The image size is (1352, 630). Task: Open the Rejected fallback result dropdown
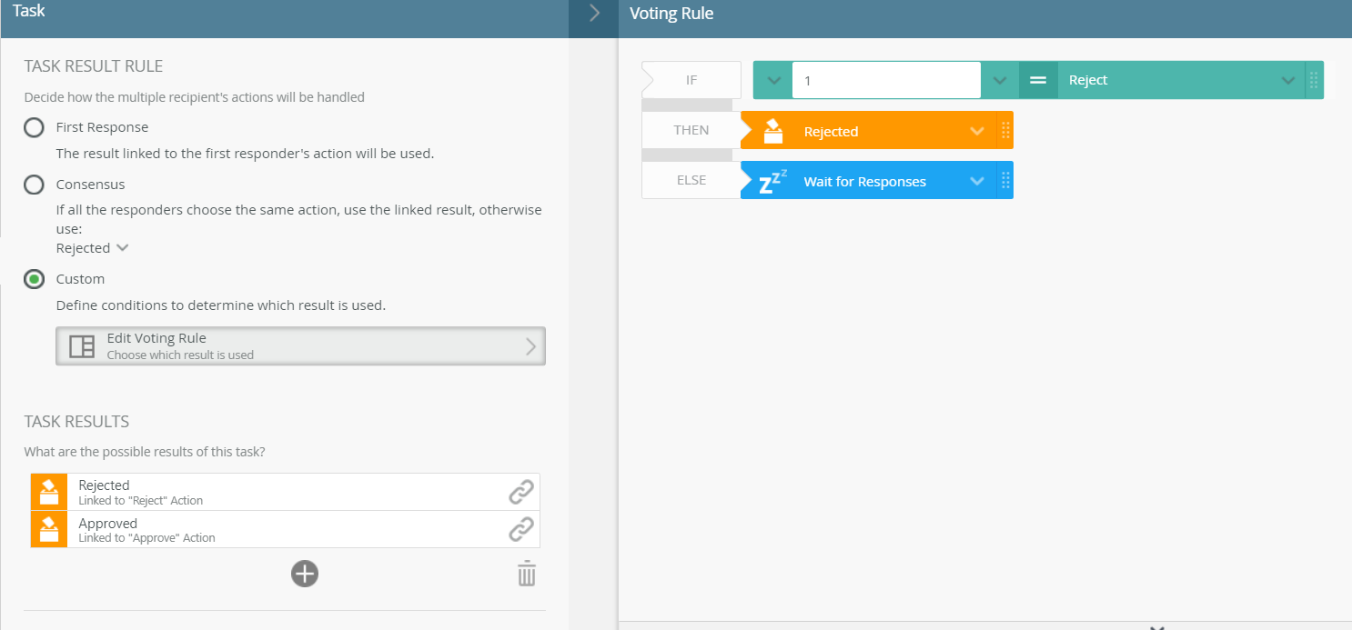93,248
